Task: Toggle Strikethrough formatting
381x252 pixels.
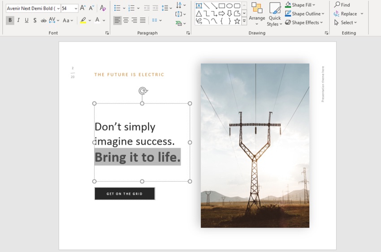Action: tap(43, 21)
